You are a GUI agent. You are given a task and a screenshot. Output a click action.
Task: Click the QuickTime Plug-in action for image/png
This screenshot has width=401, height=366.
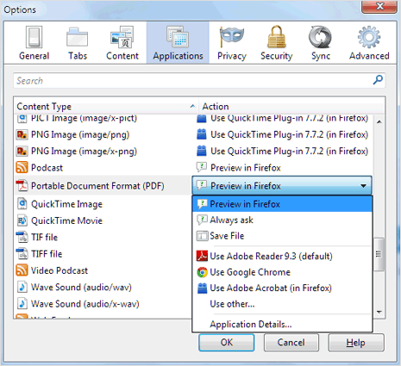(289, 134)
